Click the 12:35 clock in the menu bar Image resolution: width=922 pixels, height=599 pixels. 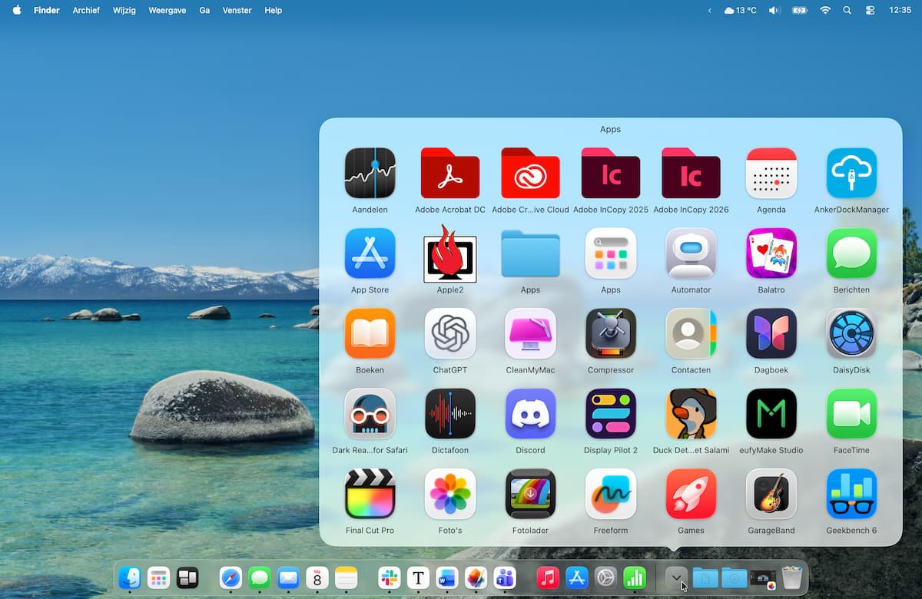coord(899,11)
